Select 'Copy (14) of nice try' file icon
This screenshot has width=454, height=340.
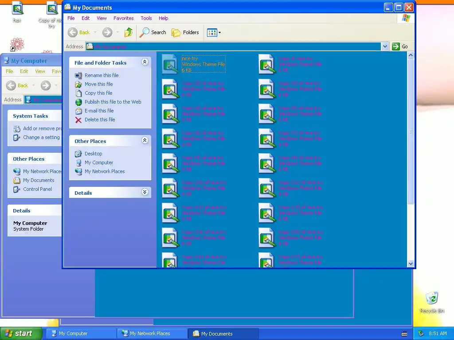170,238
